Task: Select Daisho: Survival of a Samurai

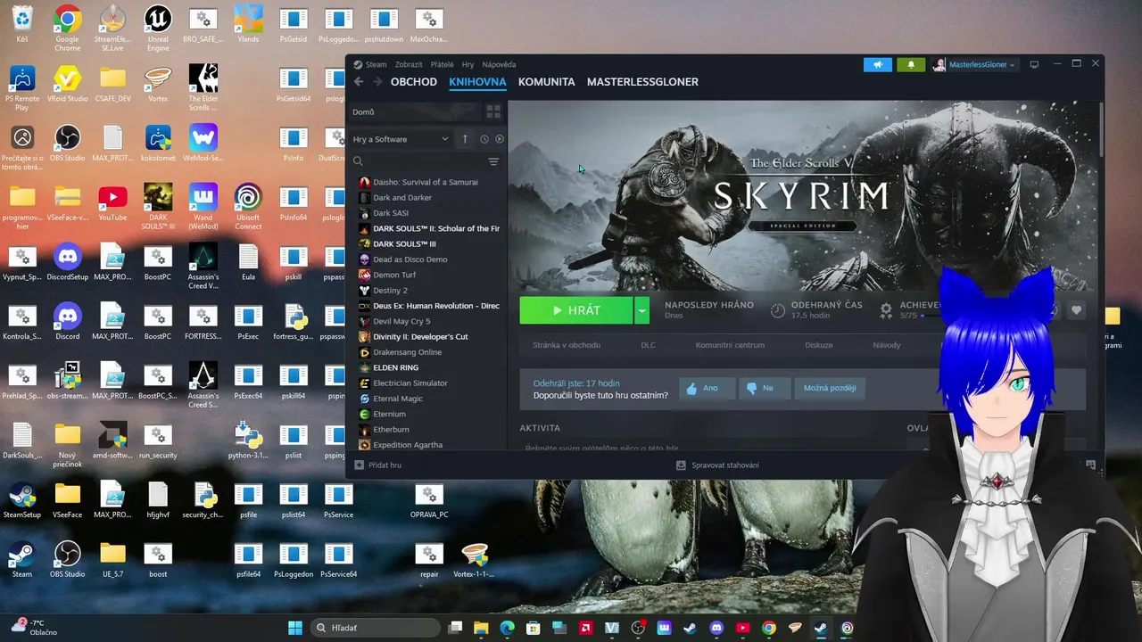Action: pyautogui.click(x=426, y=182)
